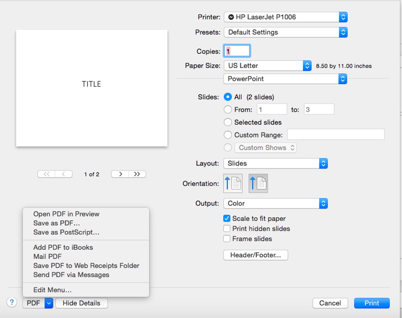
Task: Choose Add PDF to iBooks
Action: [x=63, y=247]
